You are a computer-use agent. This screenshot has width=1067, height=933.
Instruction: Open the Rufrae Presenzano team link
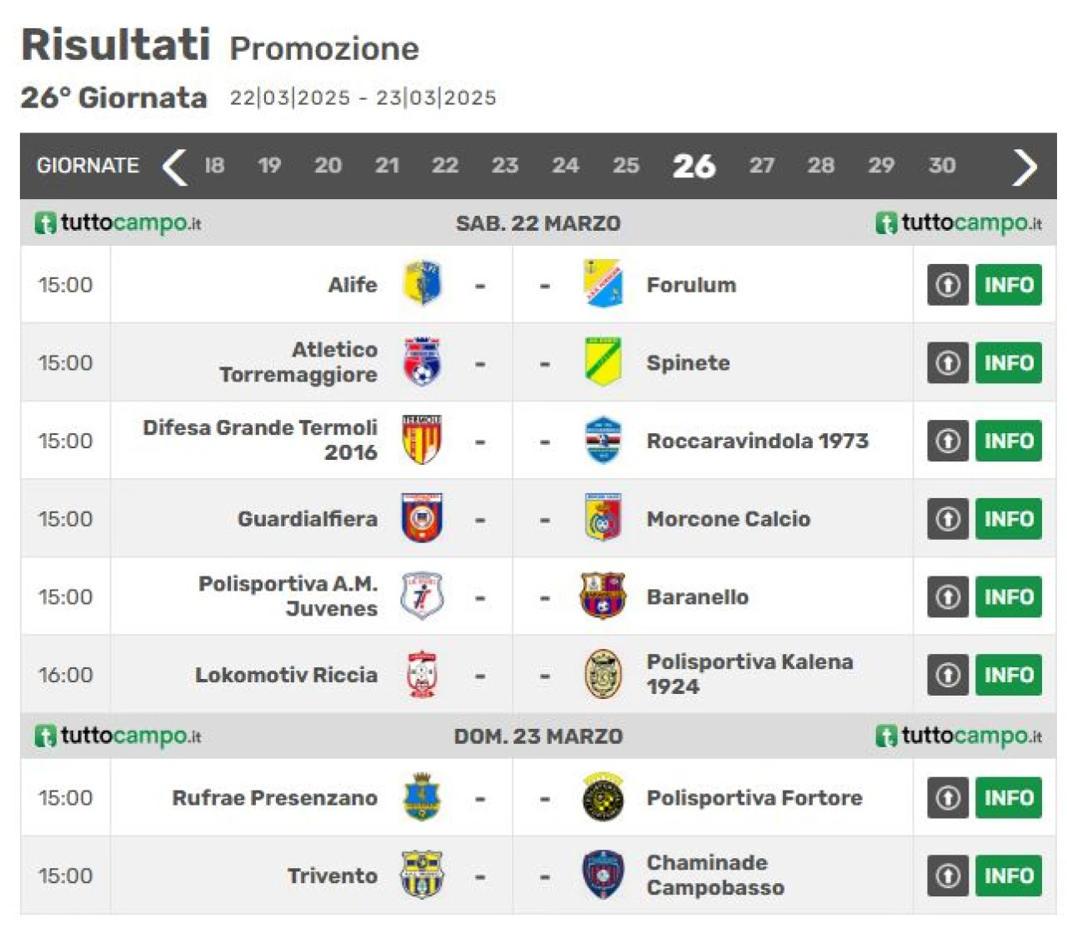click(274, 798)
